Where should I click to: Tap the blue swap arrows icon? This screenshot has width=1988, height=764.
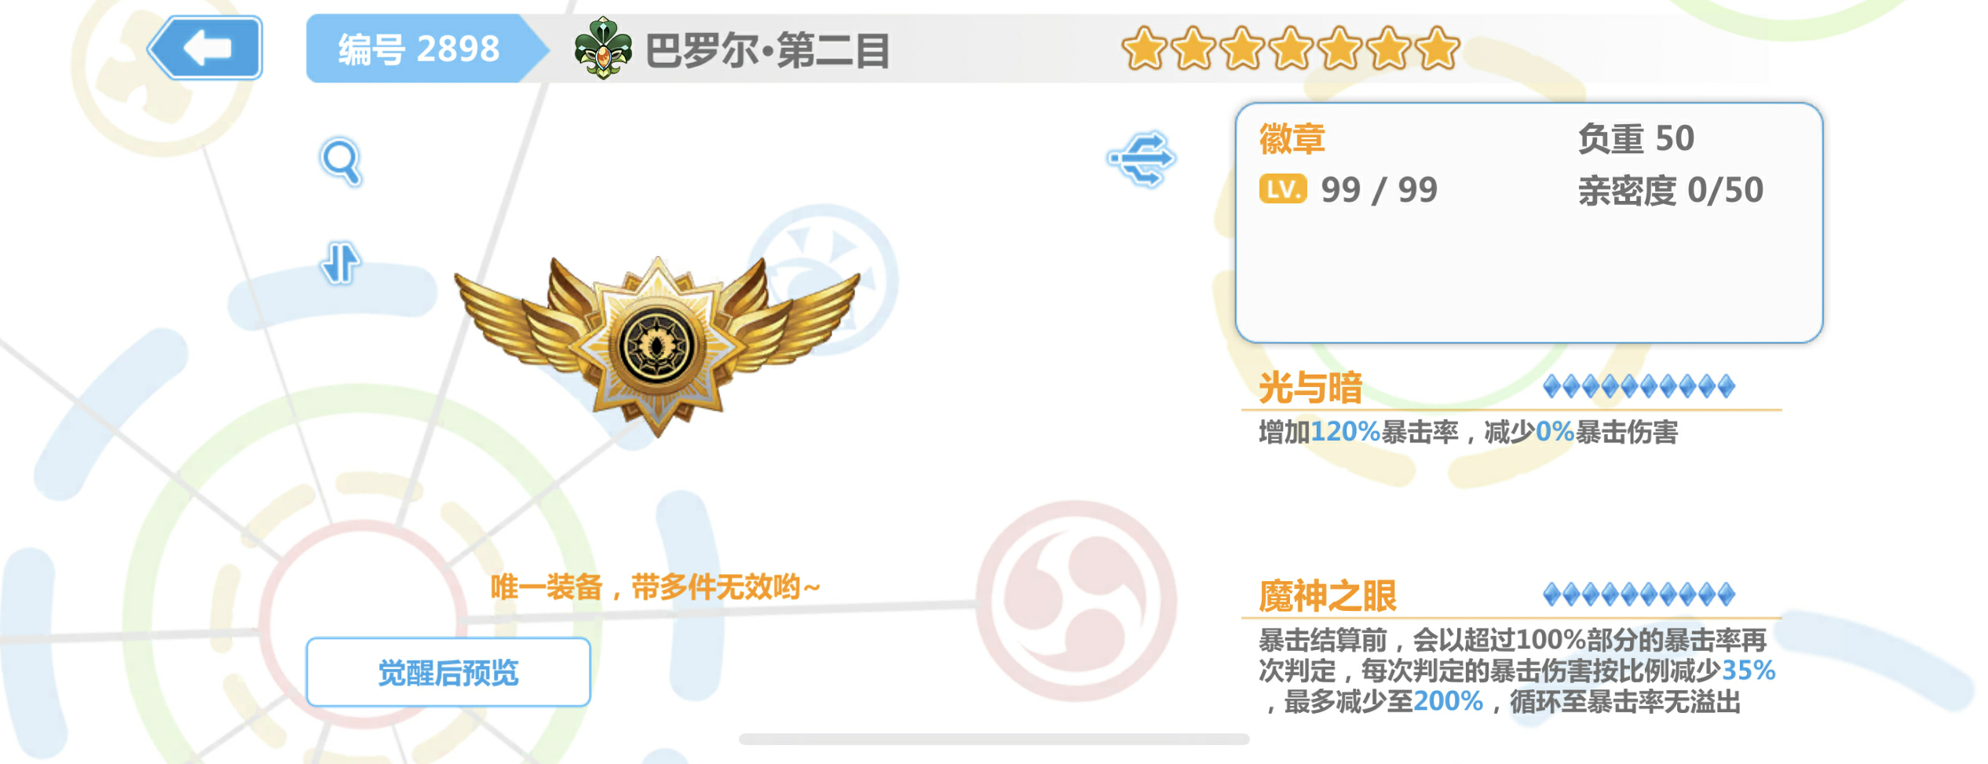pos(1142,159)
